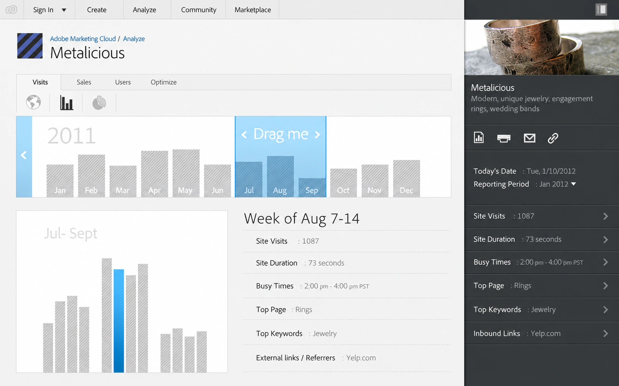
Task: Select the globe map view icon
Action: (34, 102)
